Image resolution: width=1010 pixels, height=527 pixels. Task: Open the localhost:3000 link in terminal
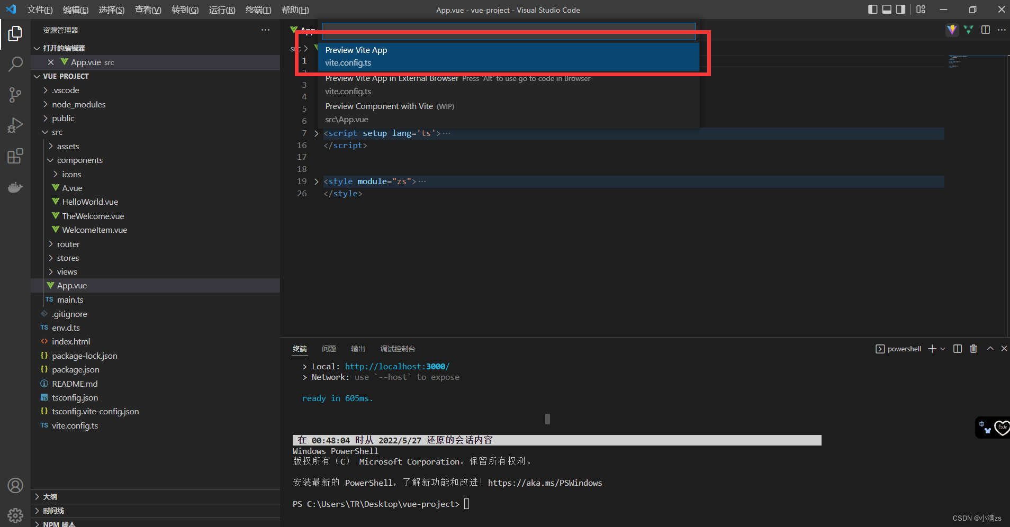pyautogui.click(x=397, y=366)
